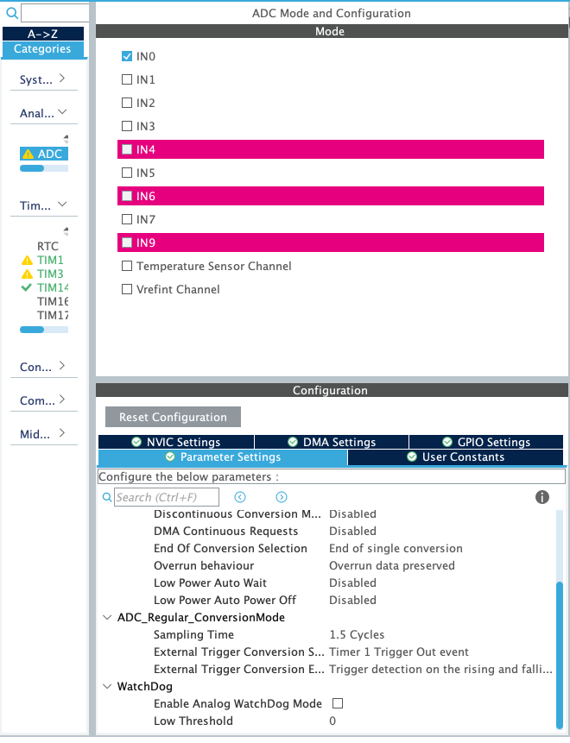Enable the IN2 channel checkbox
The height and width of the screenshot is (743, 570).
(x=127, y=103)
